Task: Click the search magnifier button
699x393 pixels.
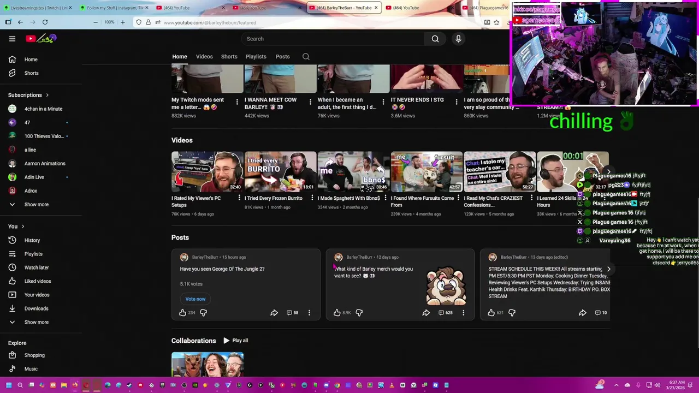Action: [x=435, y=39]
